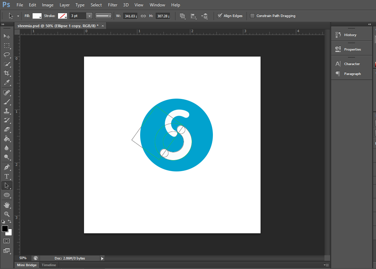Open path arrangement options
Screen dimensions: 376x269
[204, 16]
